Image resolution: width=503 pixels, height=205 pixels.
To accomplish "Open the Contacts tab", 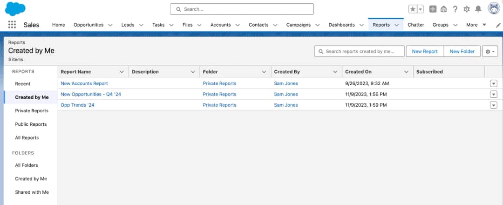I will pos(258,25).
